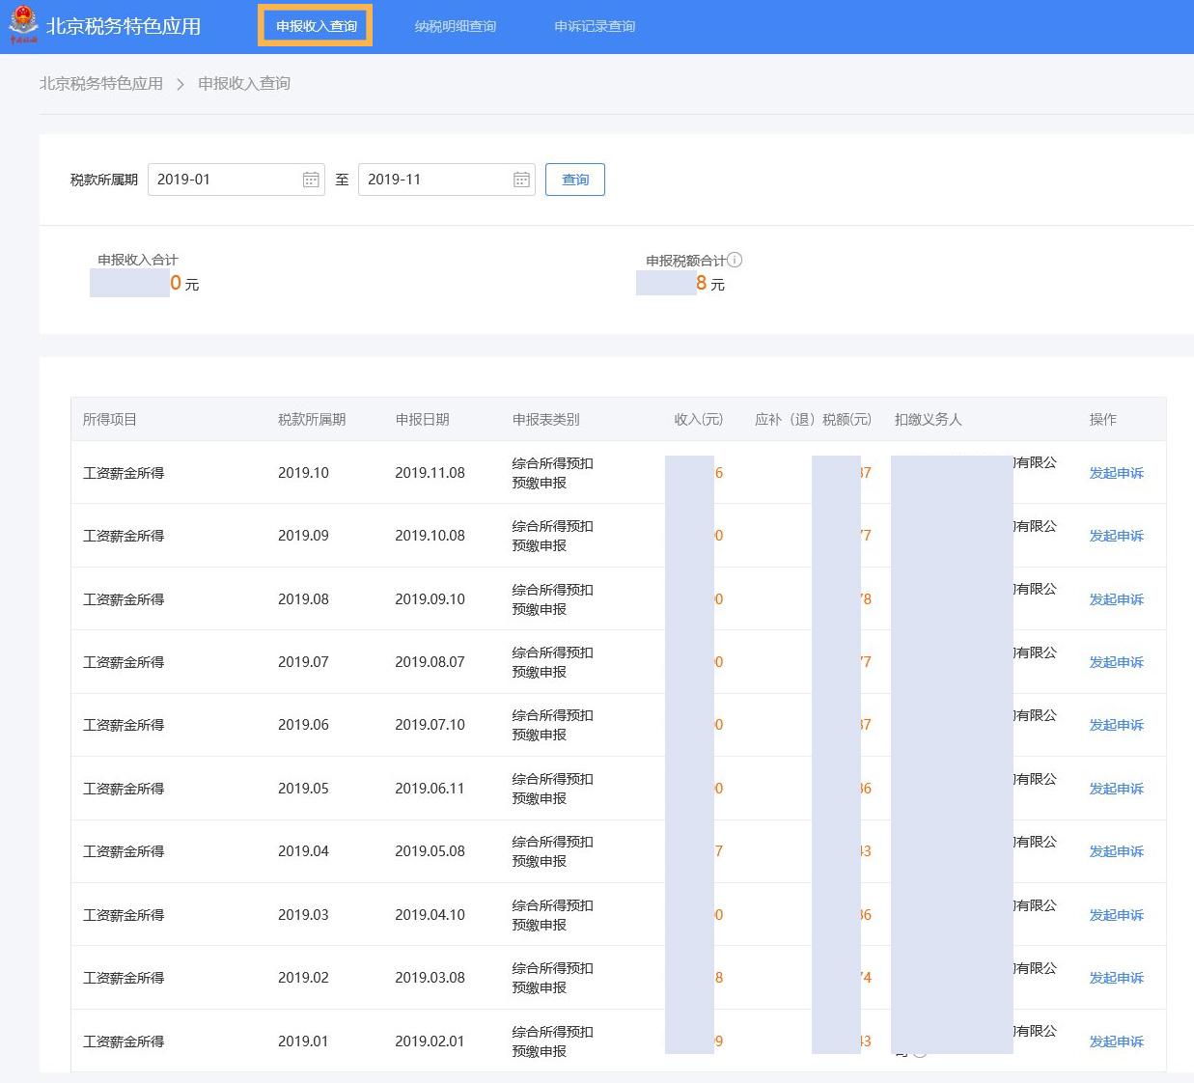Click 北京税务特色应用 breadcrumb link
The width and height of the screenshot is (1194, 1083).
click(101, 84)
